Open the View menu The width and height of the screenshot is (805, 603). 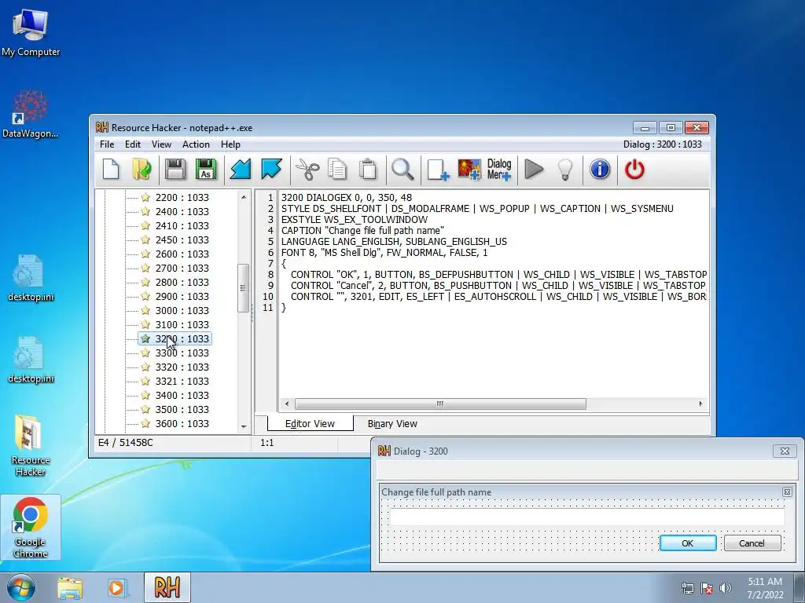click(161, 144)
